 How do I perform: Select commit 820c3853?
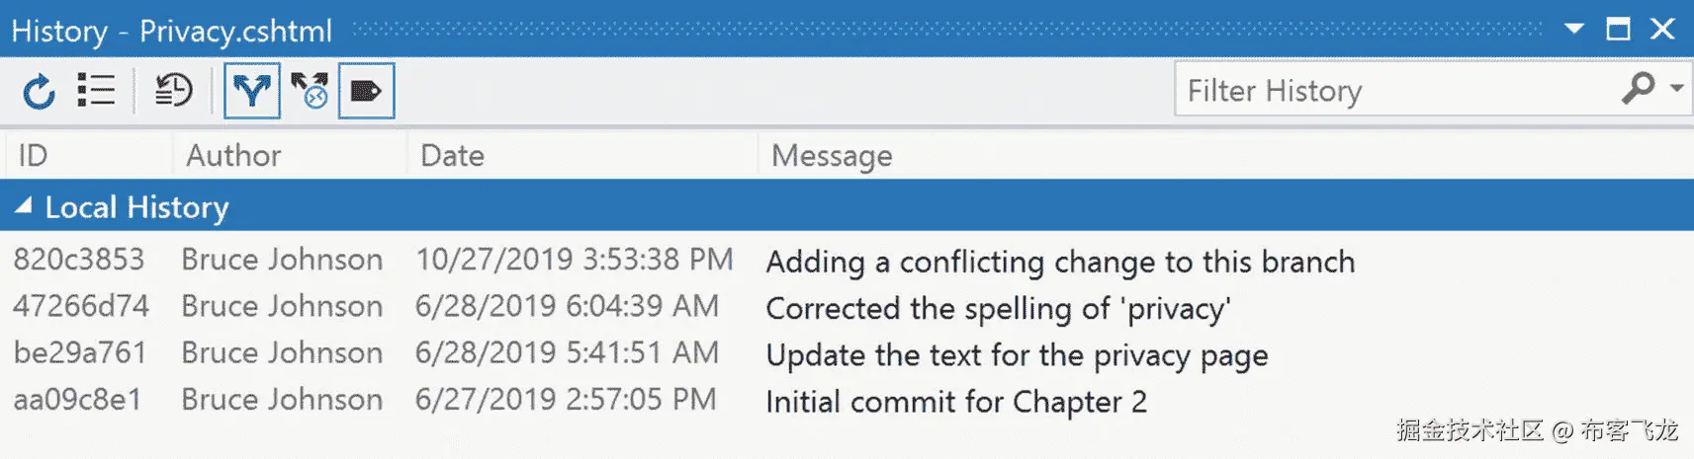tap(79, 260)
